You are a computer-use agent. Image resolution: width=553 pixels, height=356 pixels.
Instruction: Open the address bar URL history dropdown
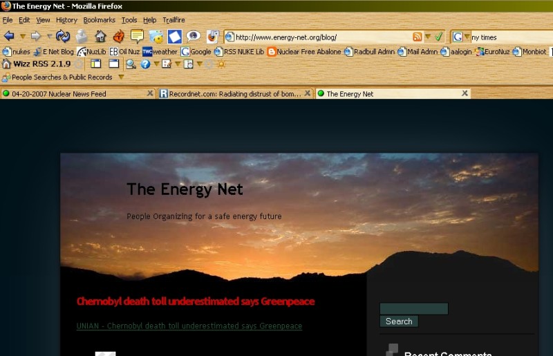[x=428, y=37]
